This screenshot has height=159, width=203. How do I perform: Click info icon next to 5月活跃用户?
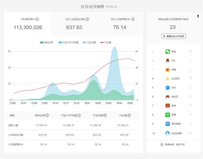(x=37, y=19)
